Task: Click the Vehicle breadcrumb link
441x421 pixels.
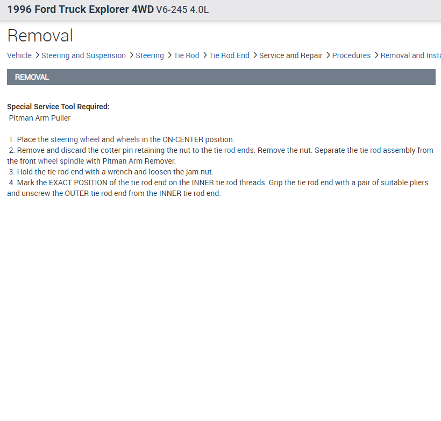Action: tap(19, 55)
